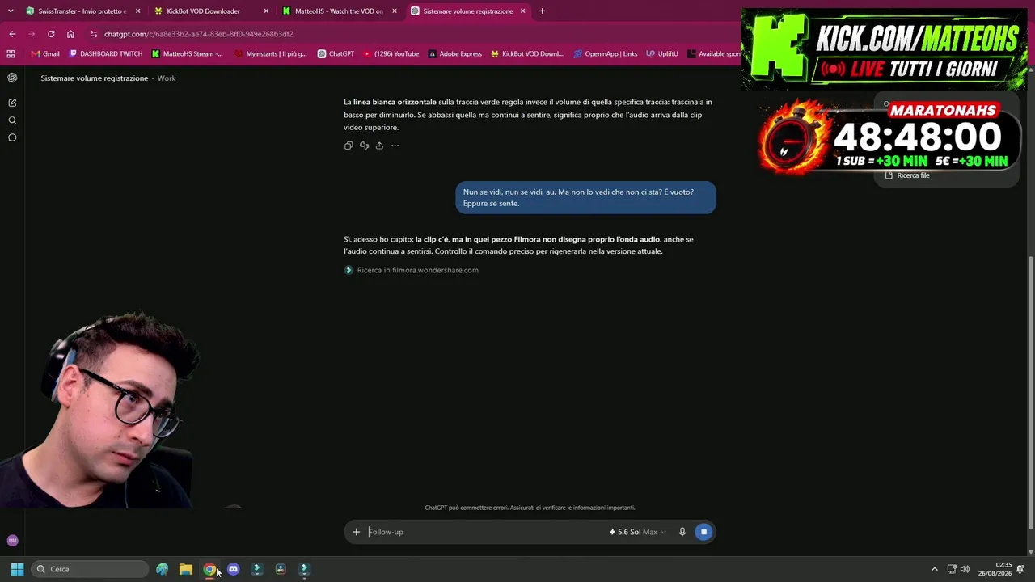
Task: Expand the tab search dropdown
Action: click(11, 11)
